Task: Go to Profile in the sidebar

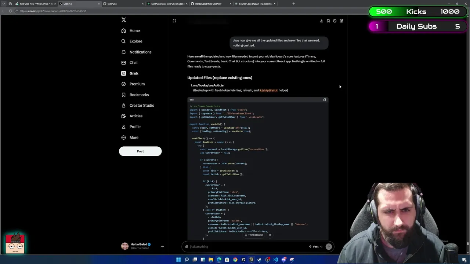Action: pos(131,126)
